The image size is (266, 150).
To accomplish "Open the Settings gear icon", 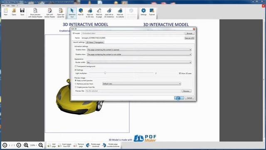I will (143, 12).
